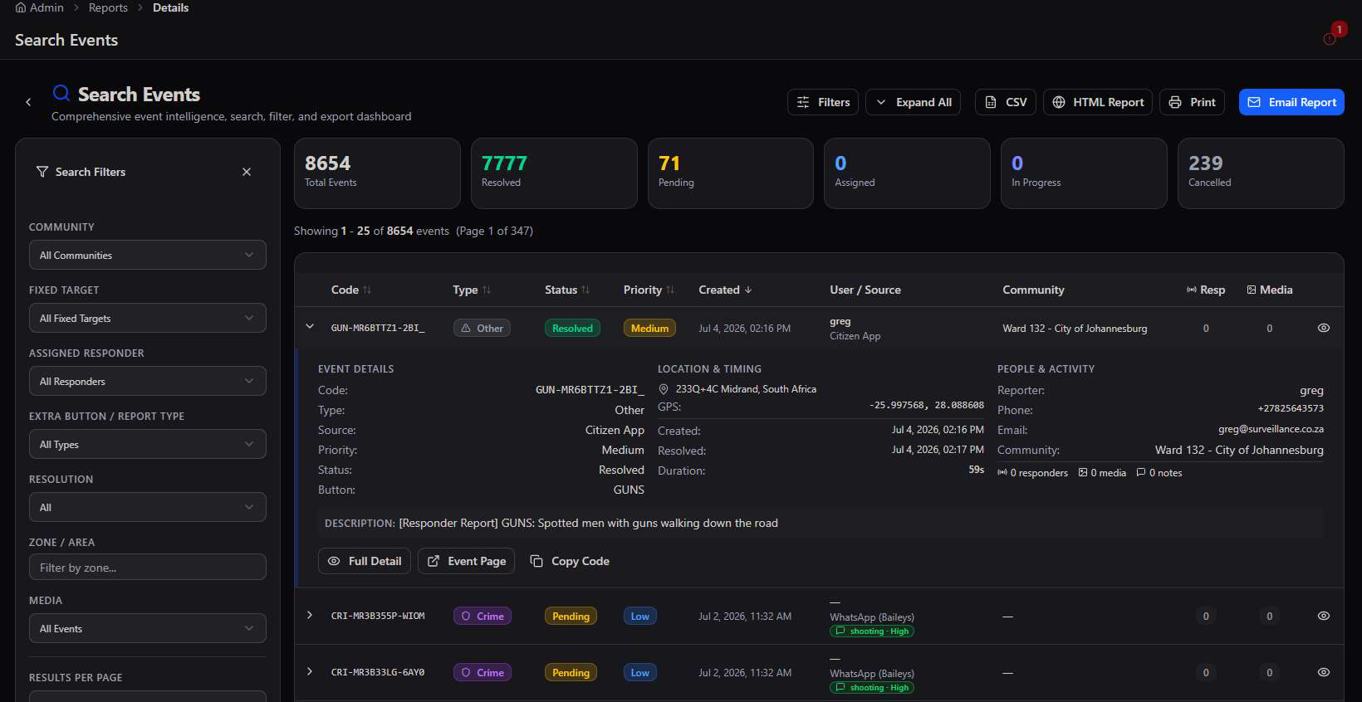This screenshot has width=1362, height=702.
Task: View CRI-MR3B33LG-6AY0 event with eye icon
Action: click(x=1324, y=672)
